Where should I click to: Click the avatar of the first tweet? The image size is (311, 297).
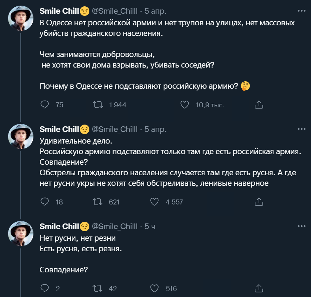pyautogui.click(x=21, y=18)
